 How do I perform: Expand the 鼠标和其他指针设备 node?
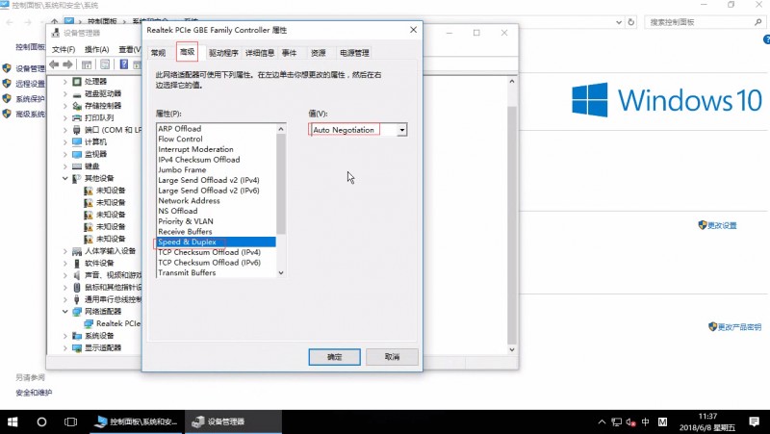point(65,287)
